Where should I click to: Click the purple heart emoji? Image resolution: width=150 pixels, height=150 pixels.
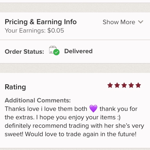(x=93, y=109)
